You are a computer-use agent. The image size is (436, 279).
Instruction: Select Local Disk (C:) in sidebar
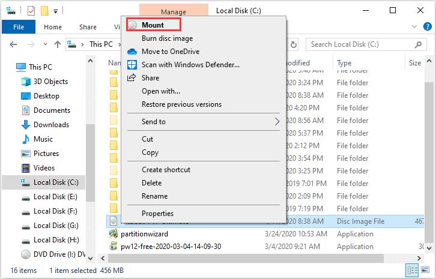point(44,182)
